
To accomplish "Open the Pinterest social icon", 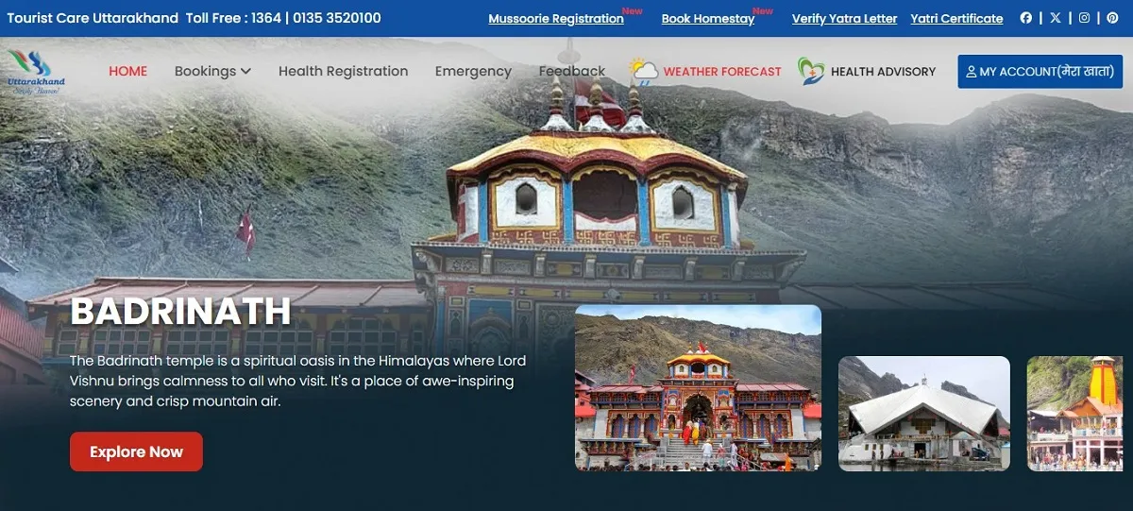I will tap(1112, 18).
